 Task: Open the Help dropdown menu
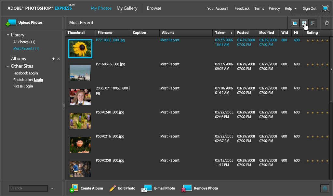(x=290, y=8)
